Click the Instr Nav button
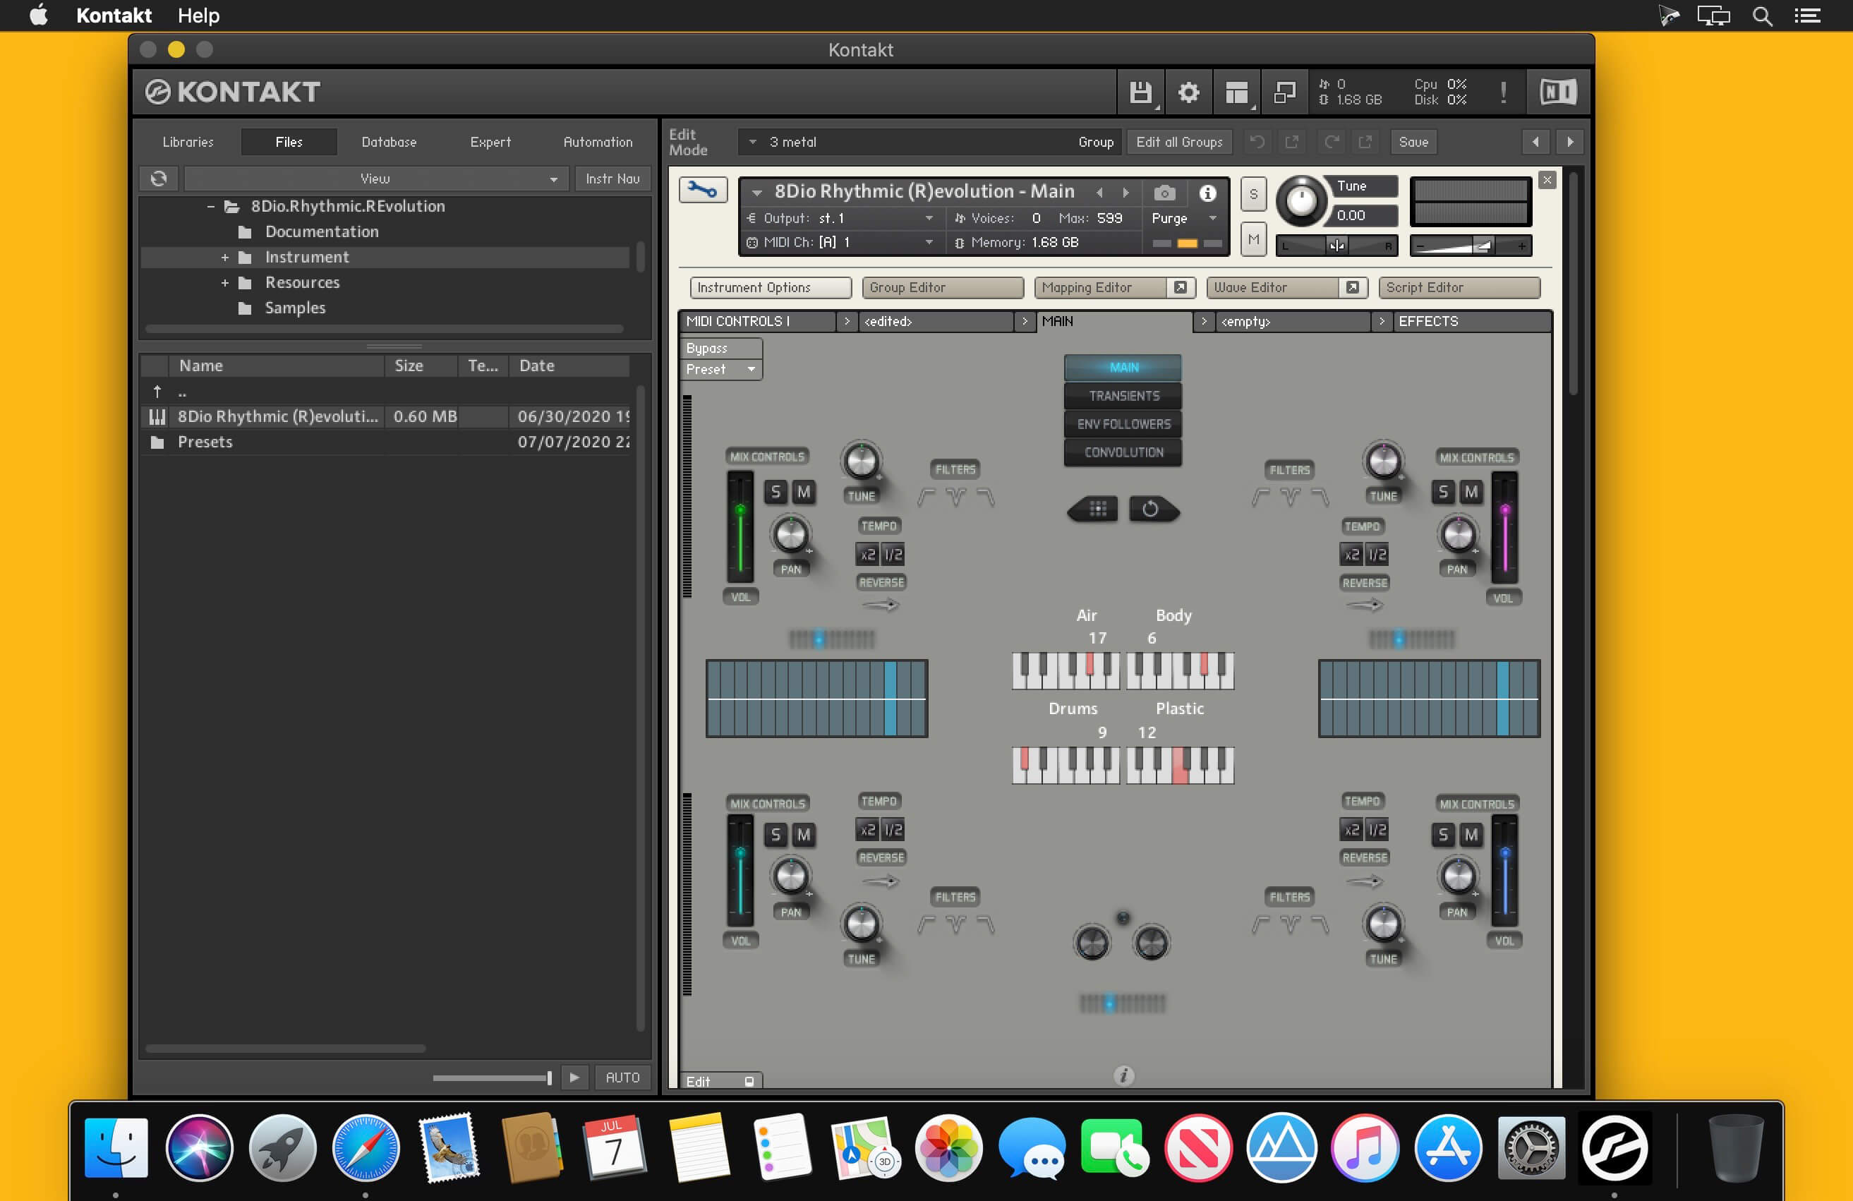Screen dimensions: 1853x1201 [x=612, y=179]
